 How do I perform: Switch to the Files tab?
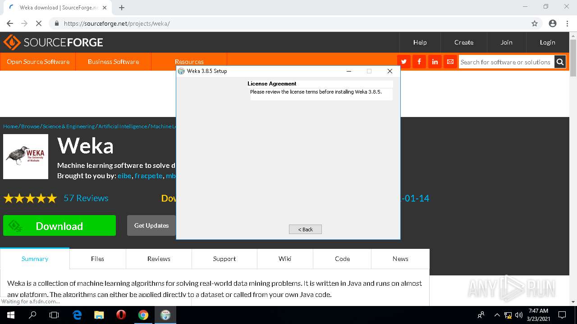(x=97, y=259)
